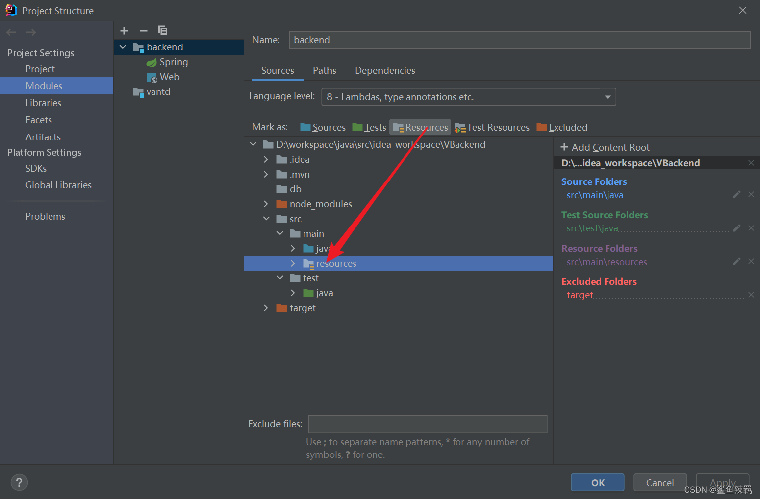Click the target excluded folder link
This screenshot has width=760, height=499.
[580, 295]
